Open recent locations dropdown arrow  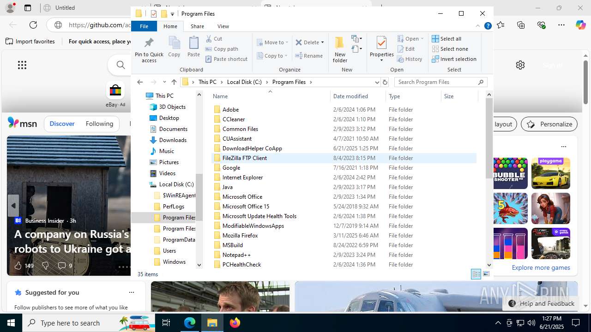tap(164, 82)
